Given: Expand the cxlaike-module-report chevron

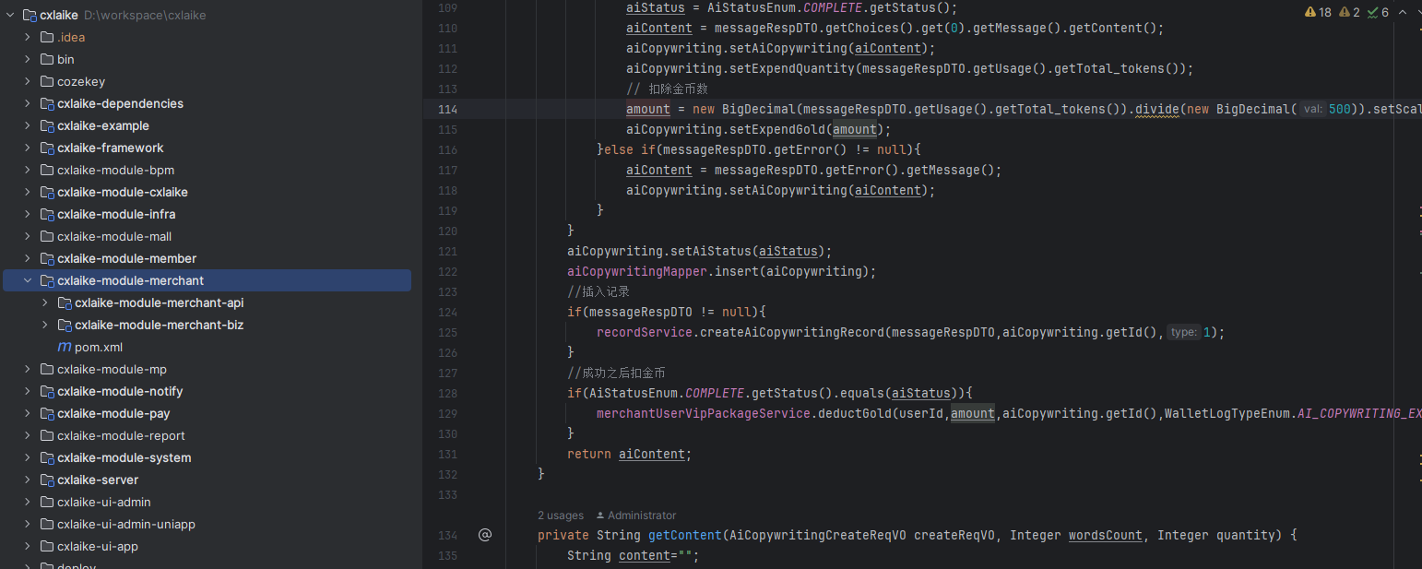Looking at the screenshot, I should (28, 435).
